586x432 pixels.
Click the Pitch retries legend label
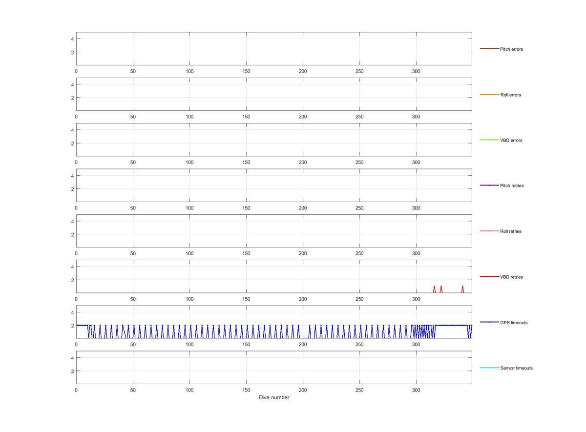[x=512, y=185]
